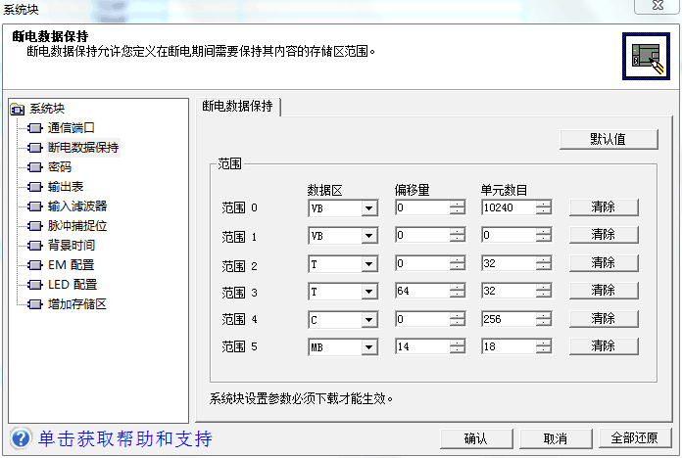Increase the 范围 2 offset spinner
The image size is (682, 458).
(458, 260)
